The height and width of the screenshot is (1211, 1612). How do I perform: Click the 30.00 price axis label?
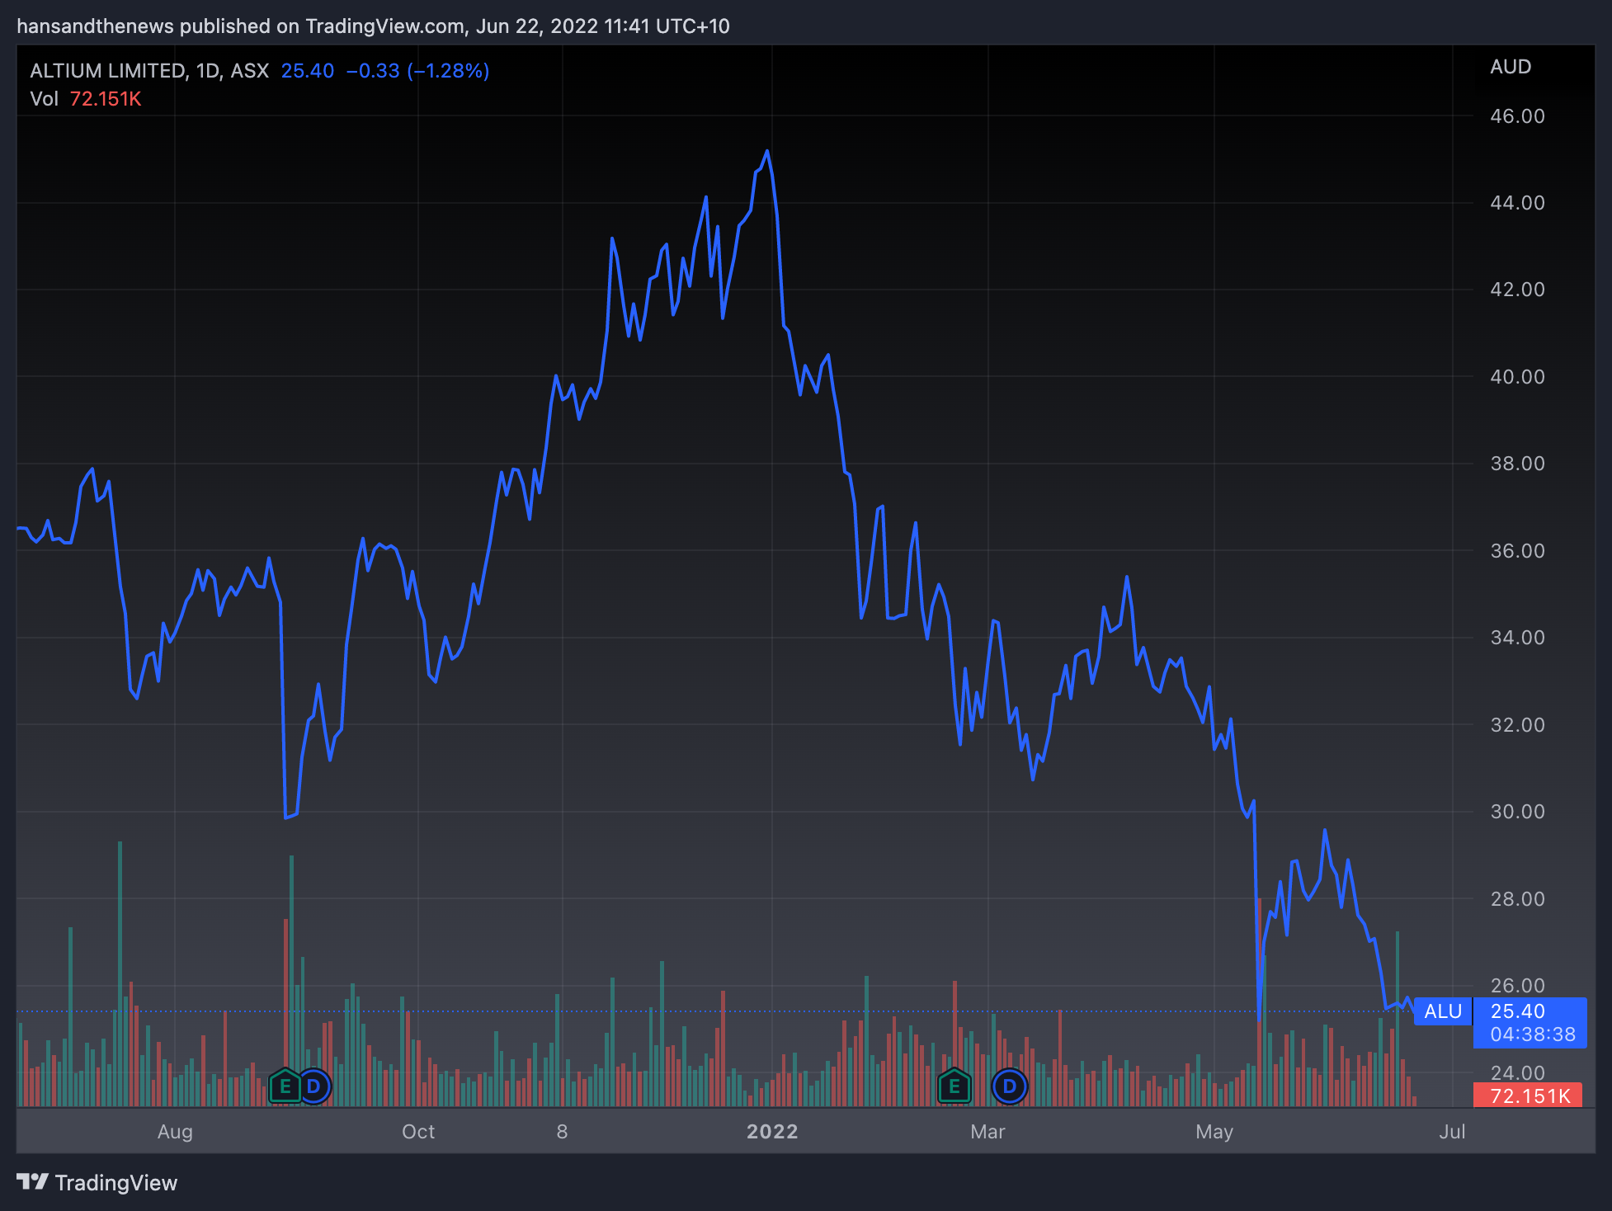(1516, 812)
